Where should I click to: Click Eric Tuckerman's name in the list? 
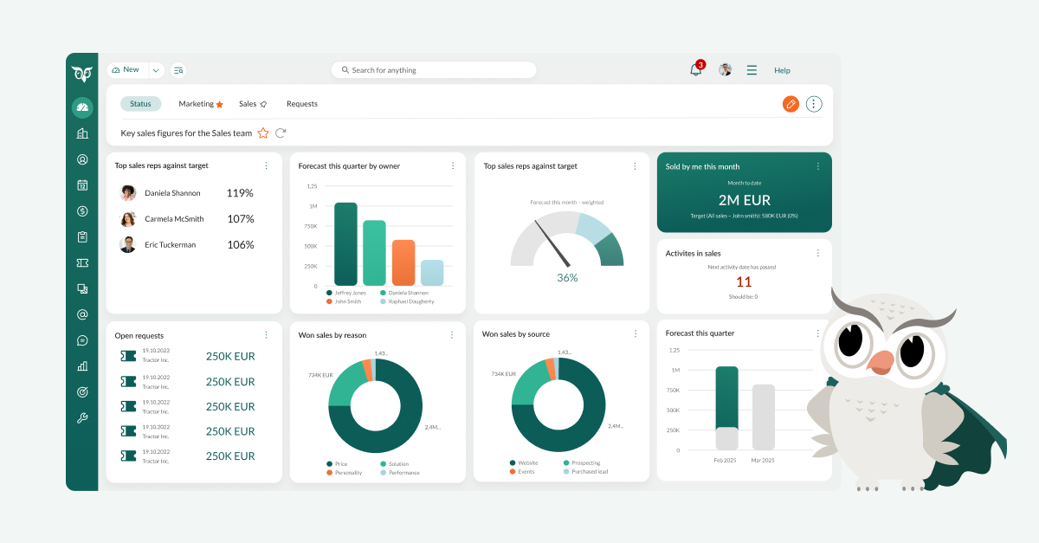pos(171,244)
